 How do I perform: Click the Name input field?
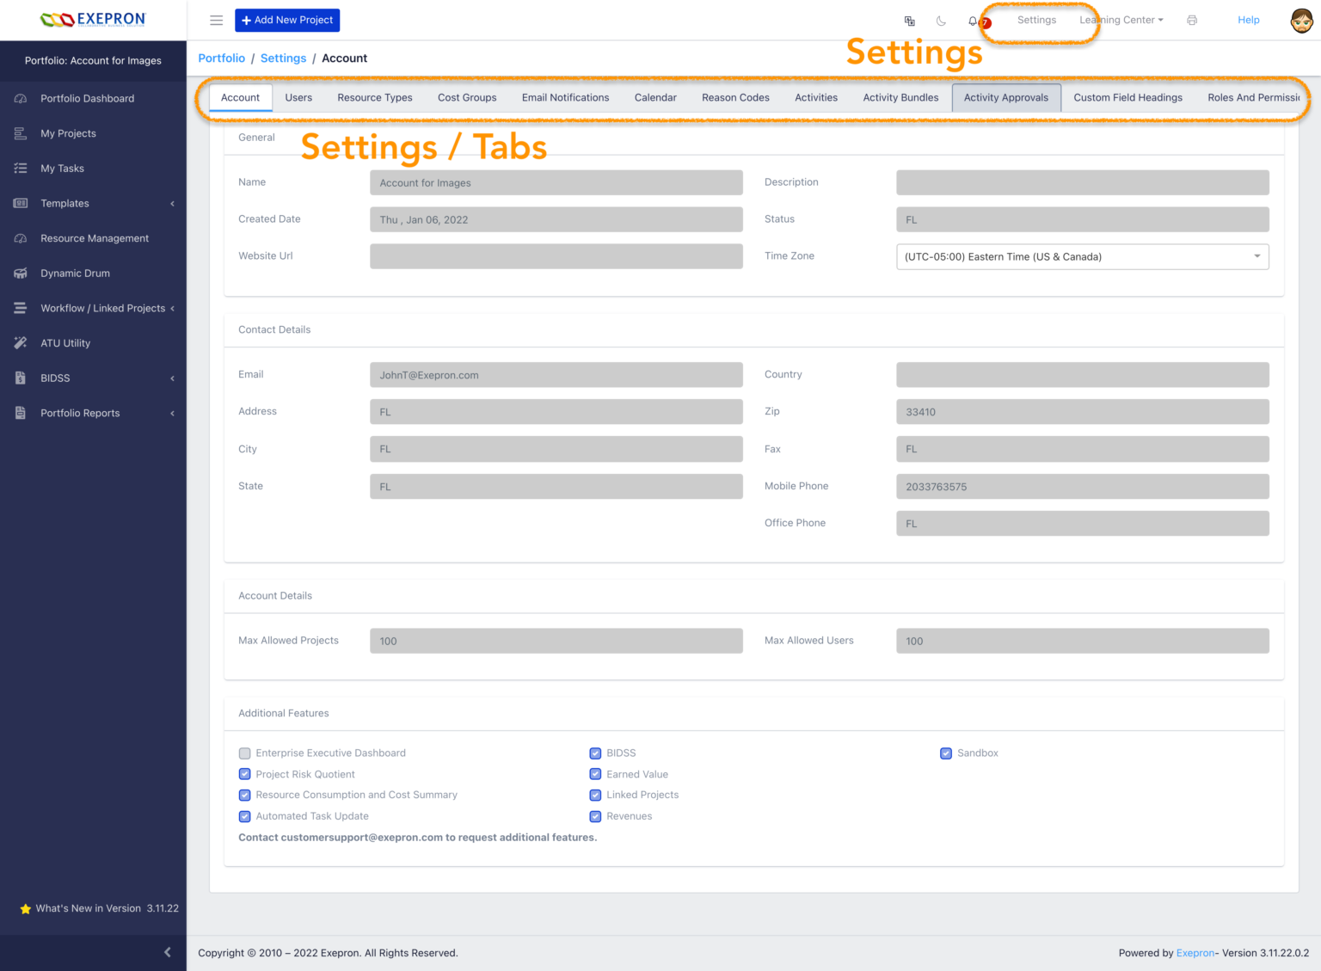[x=556, y=182]
